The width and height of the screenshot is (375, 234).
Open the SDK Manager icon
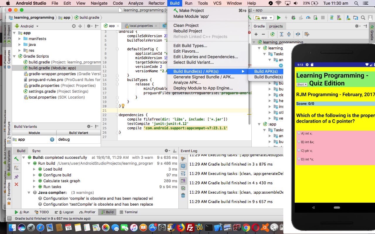tap(348, 18)
